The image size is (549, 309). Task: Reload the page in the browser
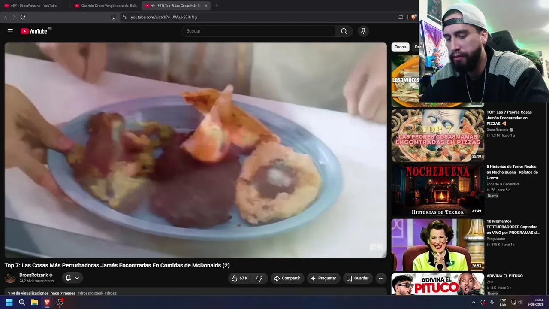pos(23,17)
